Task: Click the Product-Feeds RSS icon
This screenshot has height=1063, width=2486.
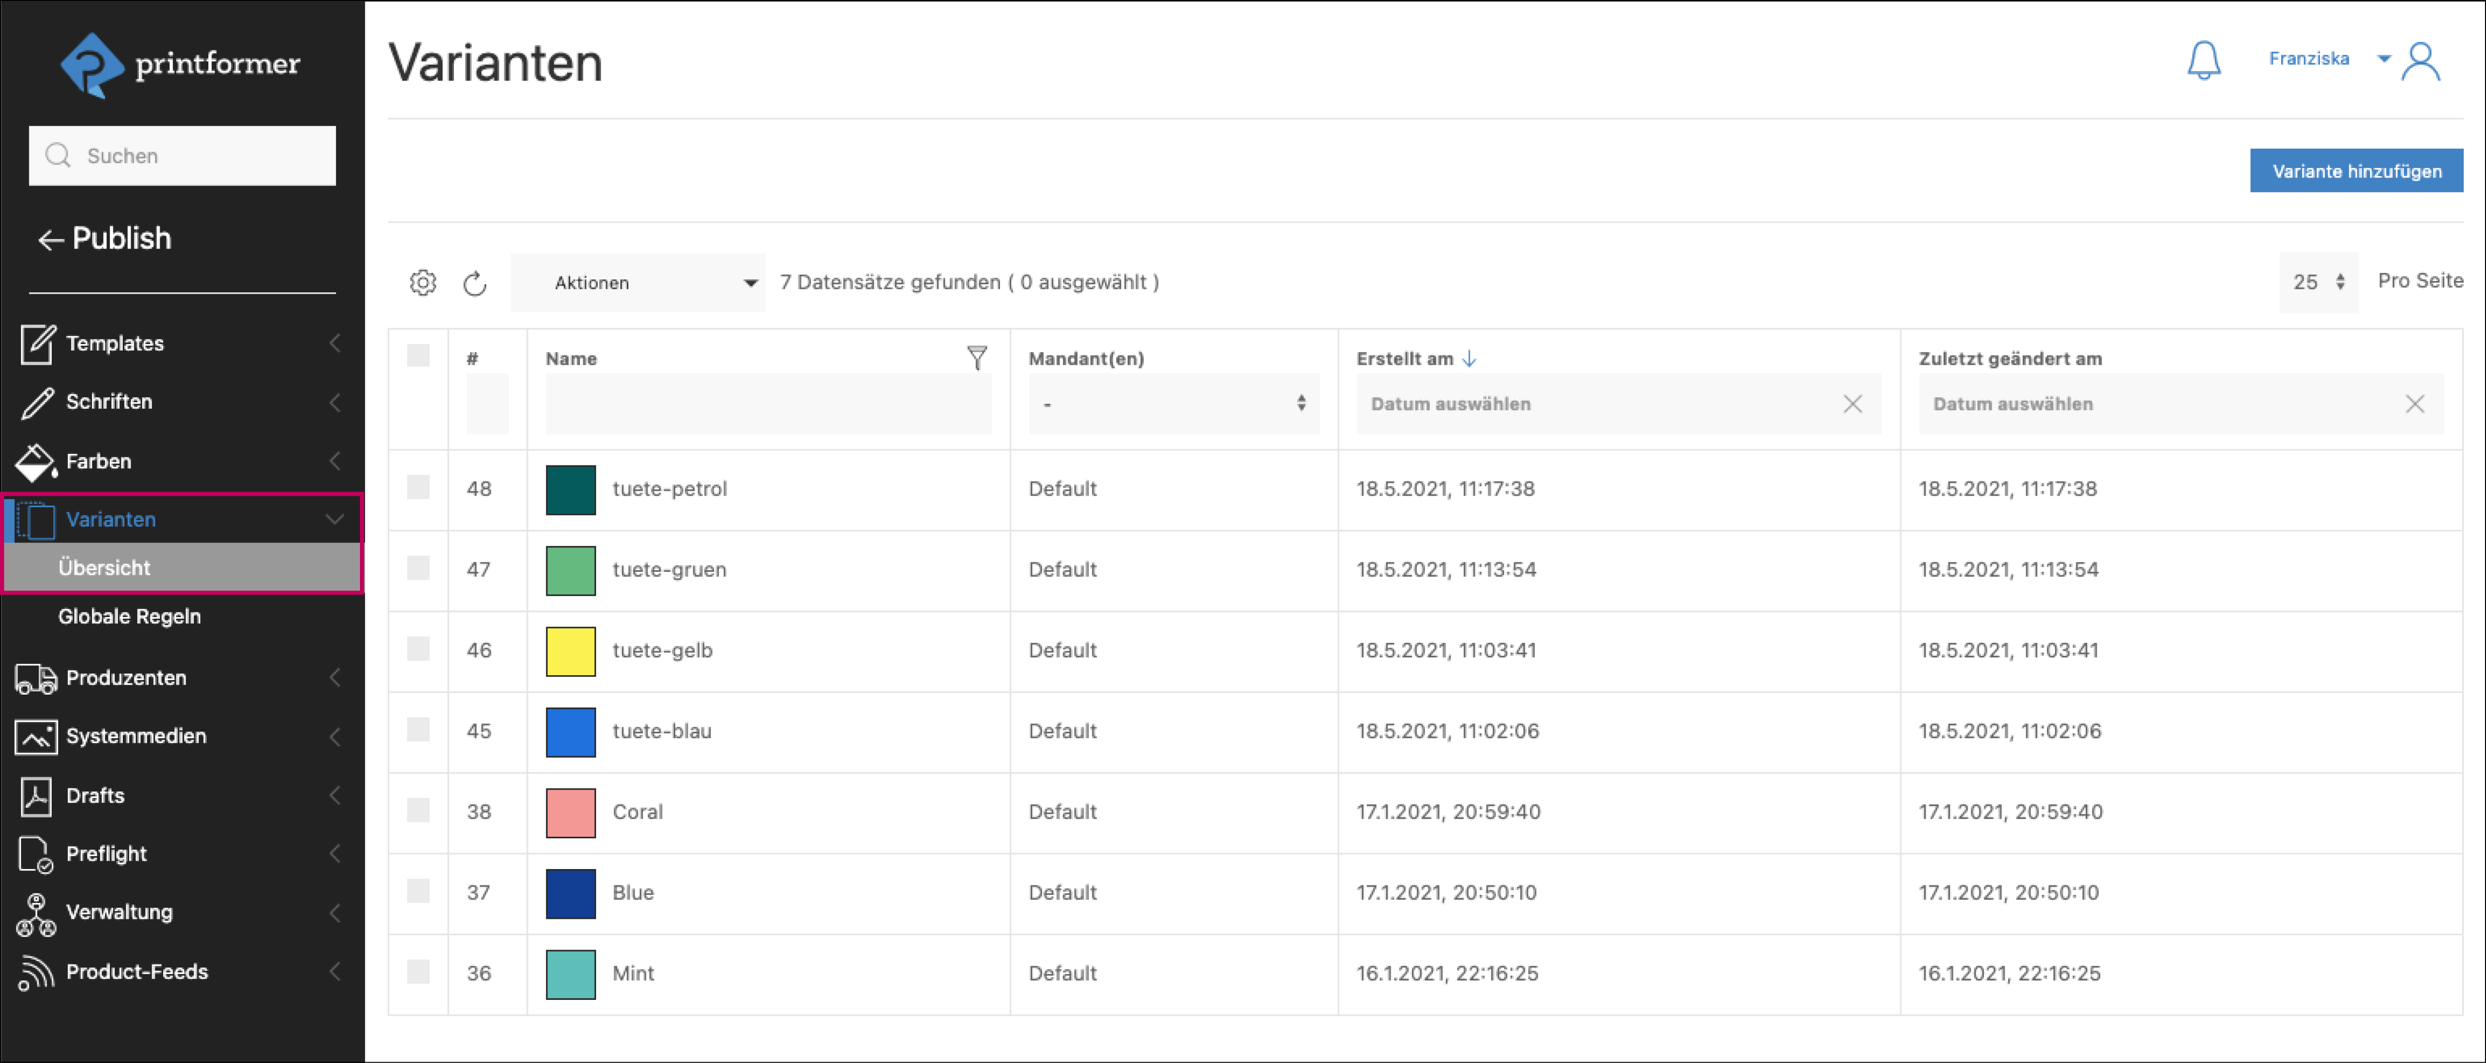Action: coord(36,972)
